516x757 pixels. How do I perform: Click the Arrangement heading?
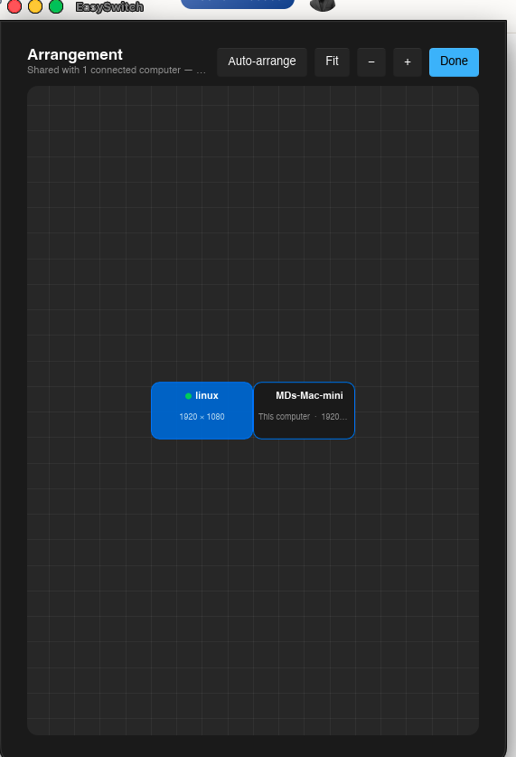tap(75, 54)
